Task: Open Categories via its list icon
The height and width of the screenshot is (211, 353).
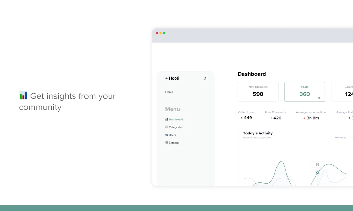Action: coord(167,127)
